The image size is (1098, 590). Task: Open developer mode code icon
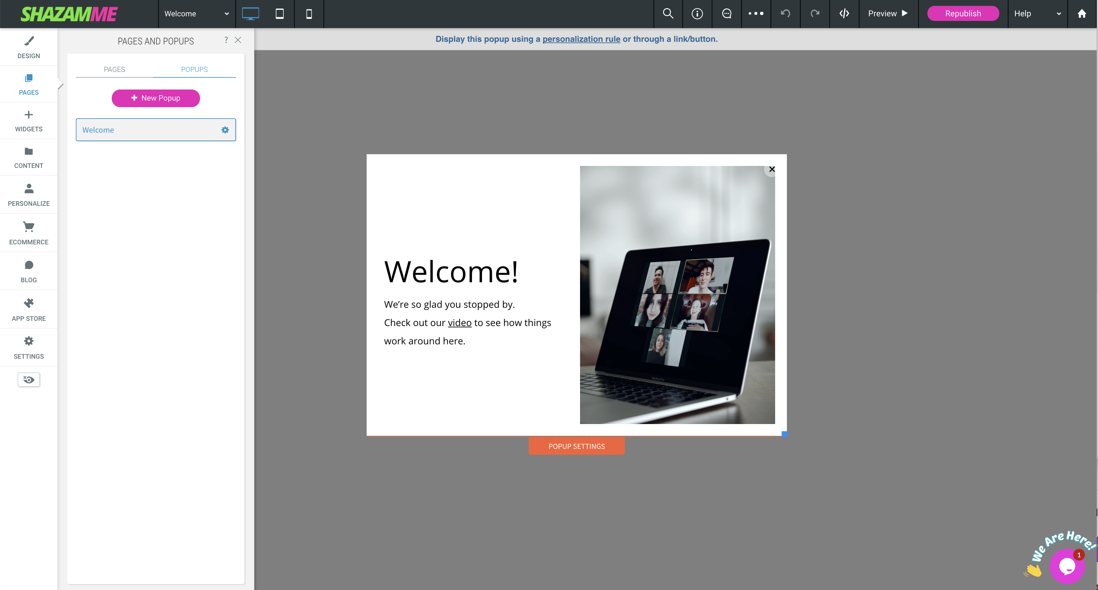[844, 14]
